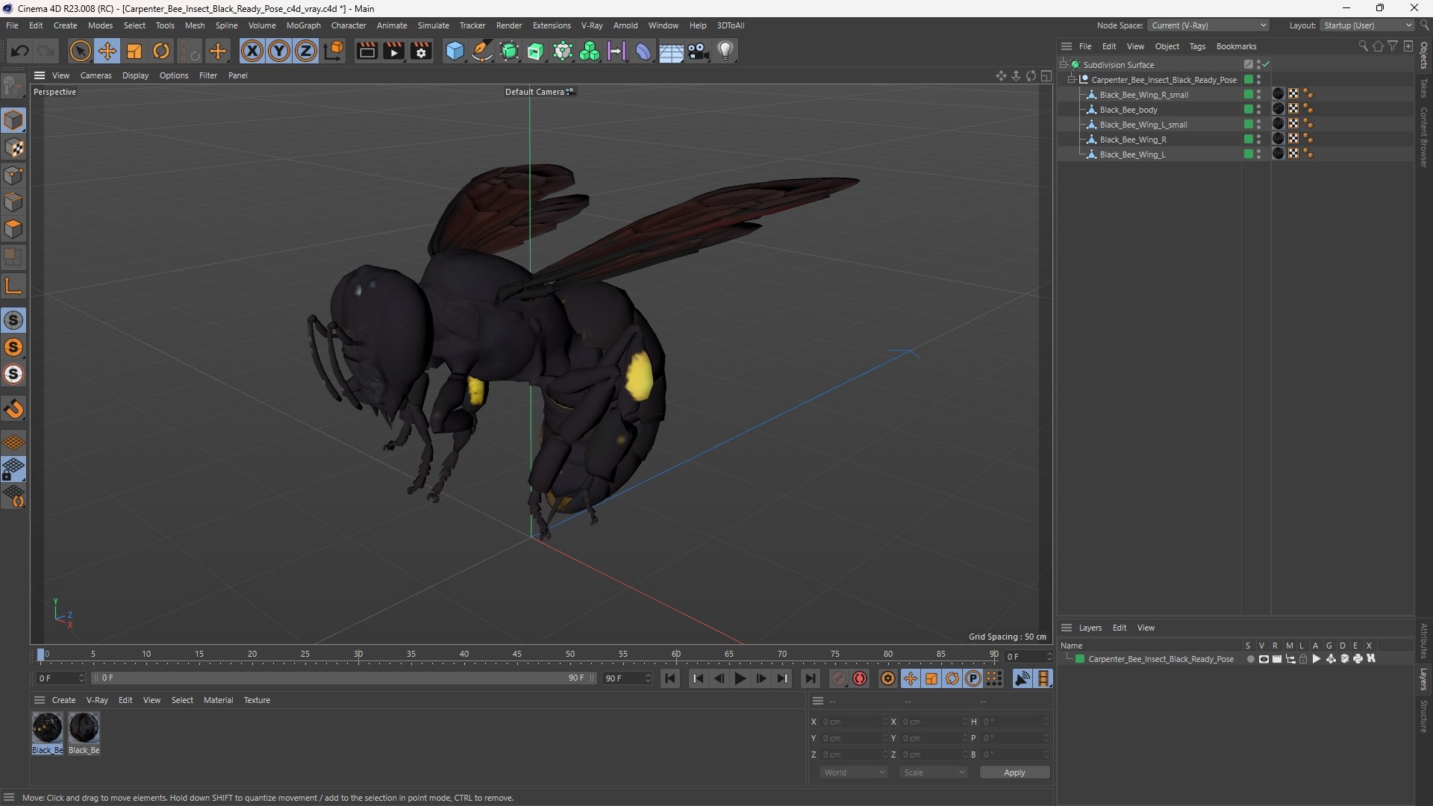
Task: Enable Axis mode
Action: pyautogui.click(x=13, y=286)
